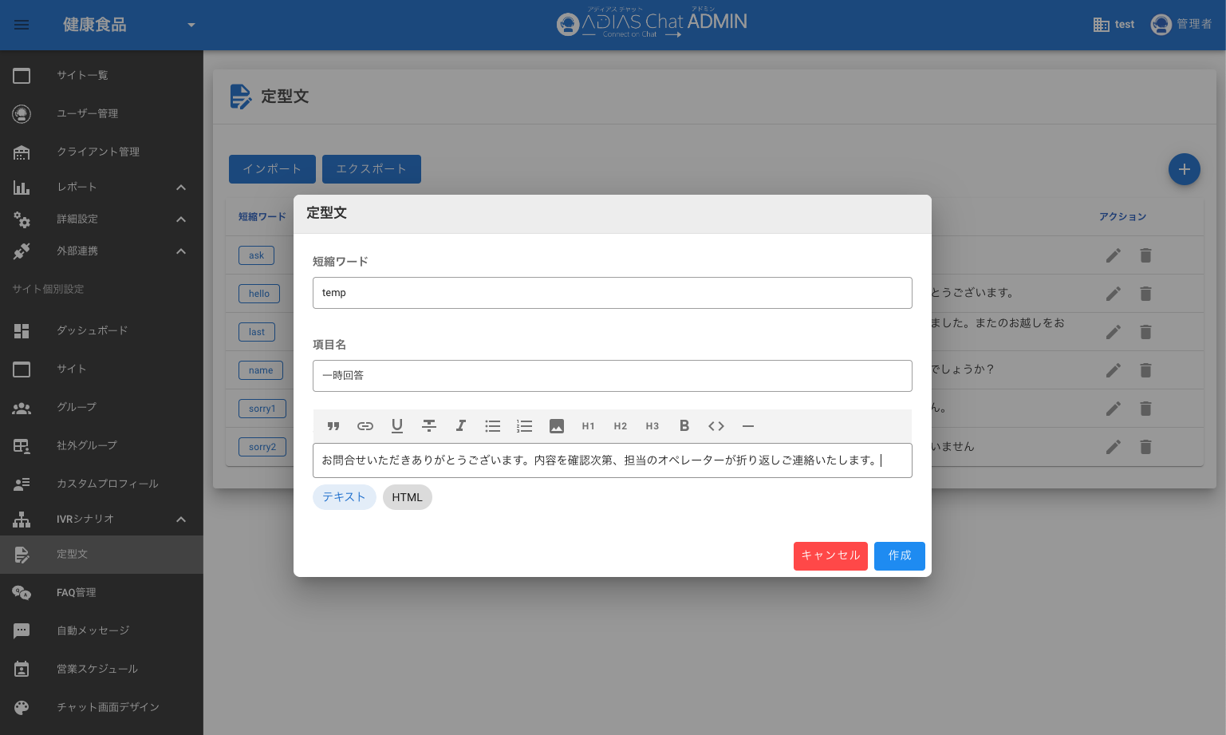Select the テキスト mode chip

[x=344, y=497]
